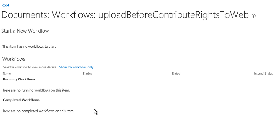Click the Workflows section heading
Image resolution: width=276 pixels, height=121 pixels.
point(14,59)
